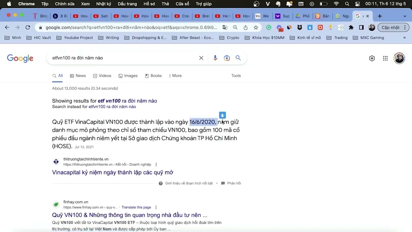The image size is (412, 232).
Task: Open the Bing browser tab
Action: click(41, 16)
